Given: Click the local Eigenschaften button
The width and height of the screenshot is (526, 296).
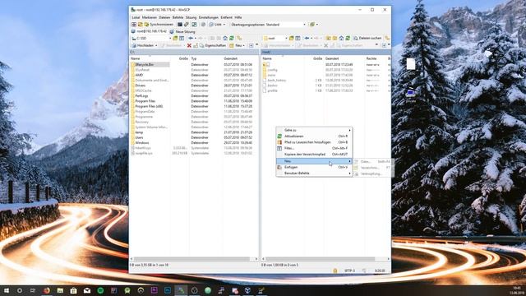Looking at the screenshot, I should (x=213, y=45).
